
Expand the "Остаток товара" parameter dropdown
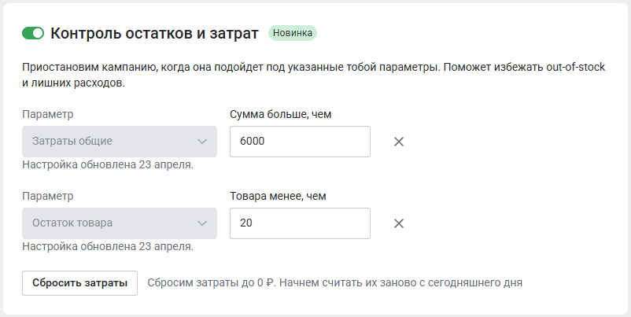coord(110,223)
